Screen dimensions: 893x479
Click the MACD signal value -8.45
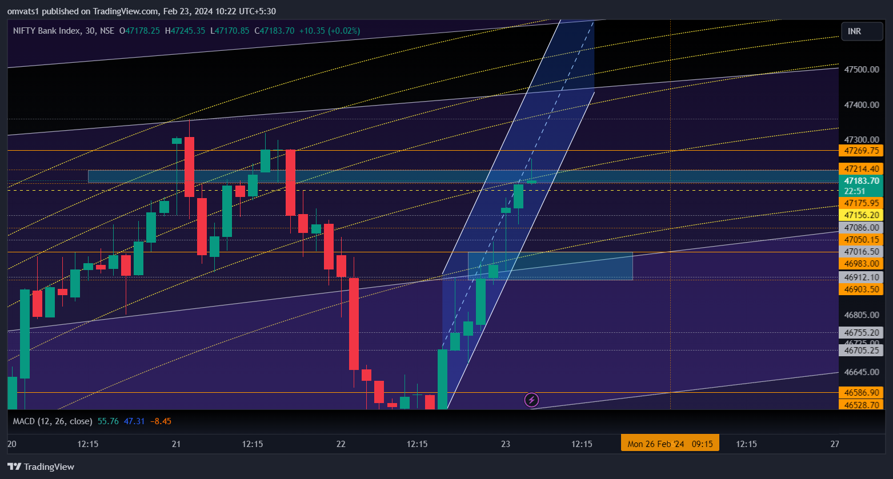(x=161, y=421)
